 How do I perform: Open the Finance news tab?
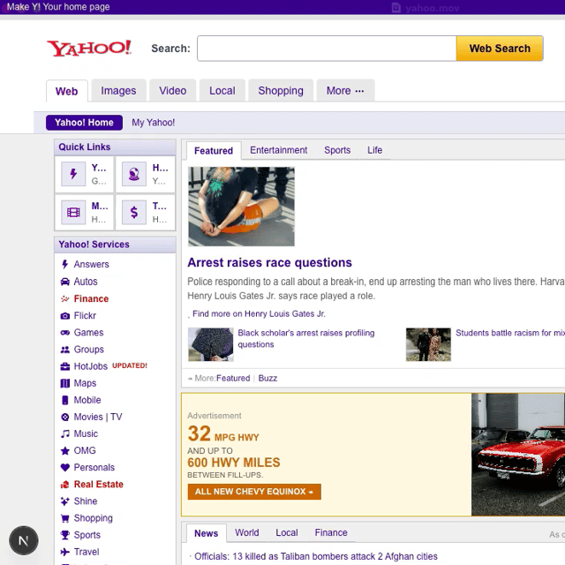(x=331, y=532)
